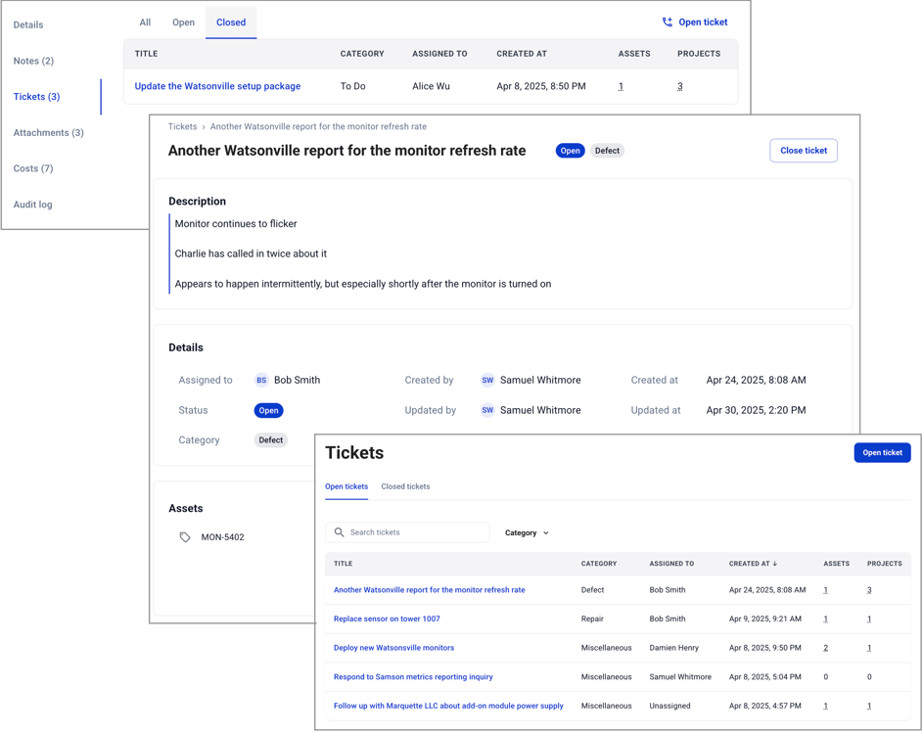Open the Category filter dropdown

point(527,532)
